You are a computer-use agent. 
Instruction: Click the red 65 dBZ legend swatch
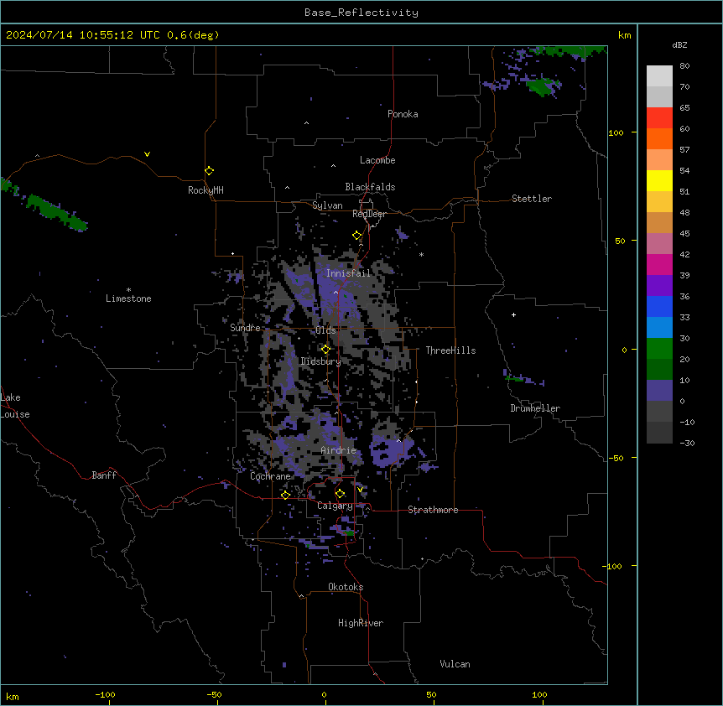(x=659, y=117)
